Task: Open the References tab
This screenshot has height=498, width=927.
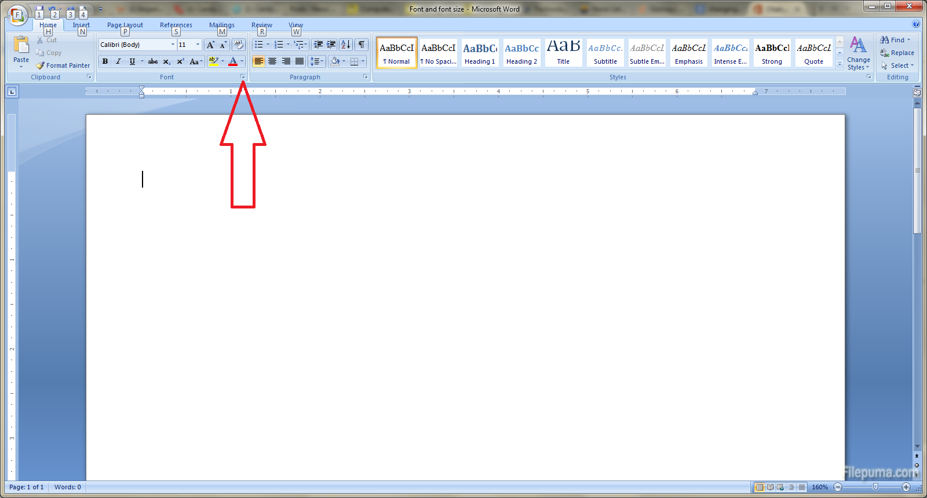Action: (x=176, y=25)
